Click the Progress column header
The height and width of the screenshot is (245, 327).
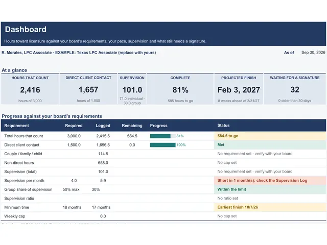tap(159, 126)
